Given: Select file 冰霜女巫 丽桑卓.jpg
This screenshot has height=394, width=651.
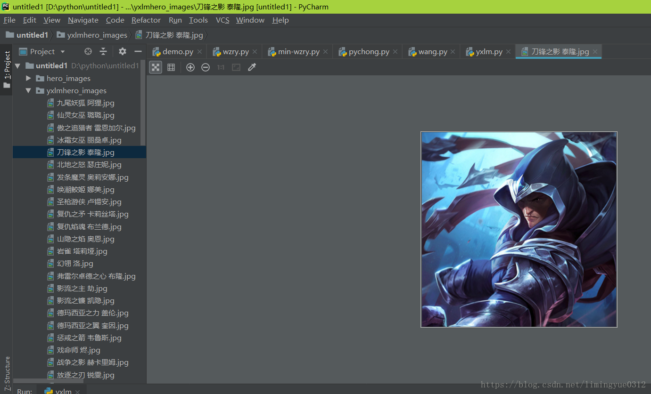Looking at the screenshot, I should click(84, 140).
